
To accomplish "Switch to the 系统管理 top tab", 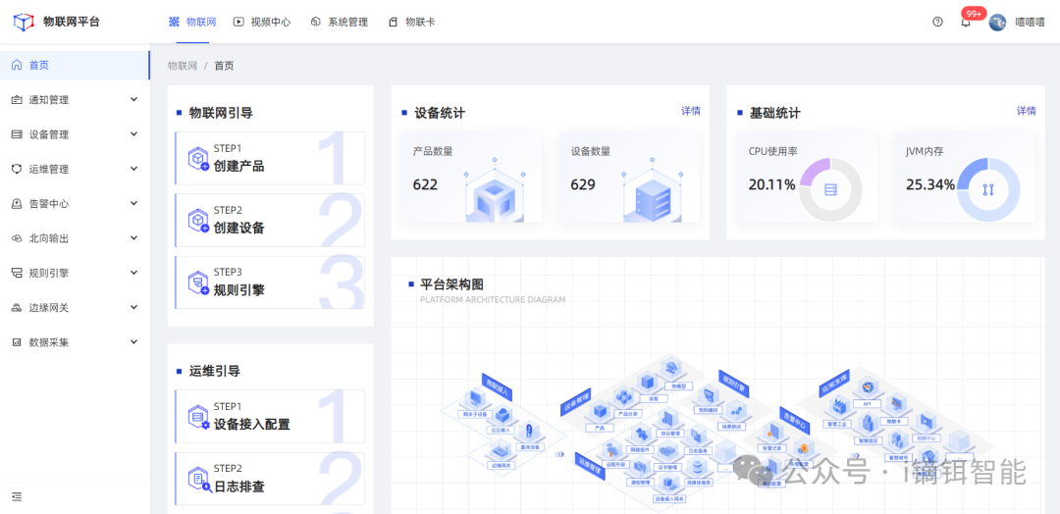I will coord(340,22).
